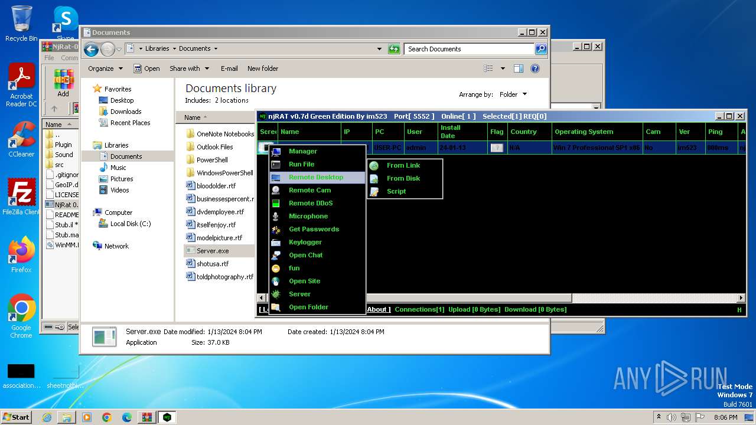This screenshot has height=425, width=756.
Task: Click the Explorer back arrow button
Action: pos(91,49)
